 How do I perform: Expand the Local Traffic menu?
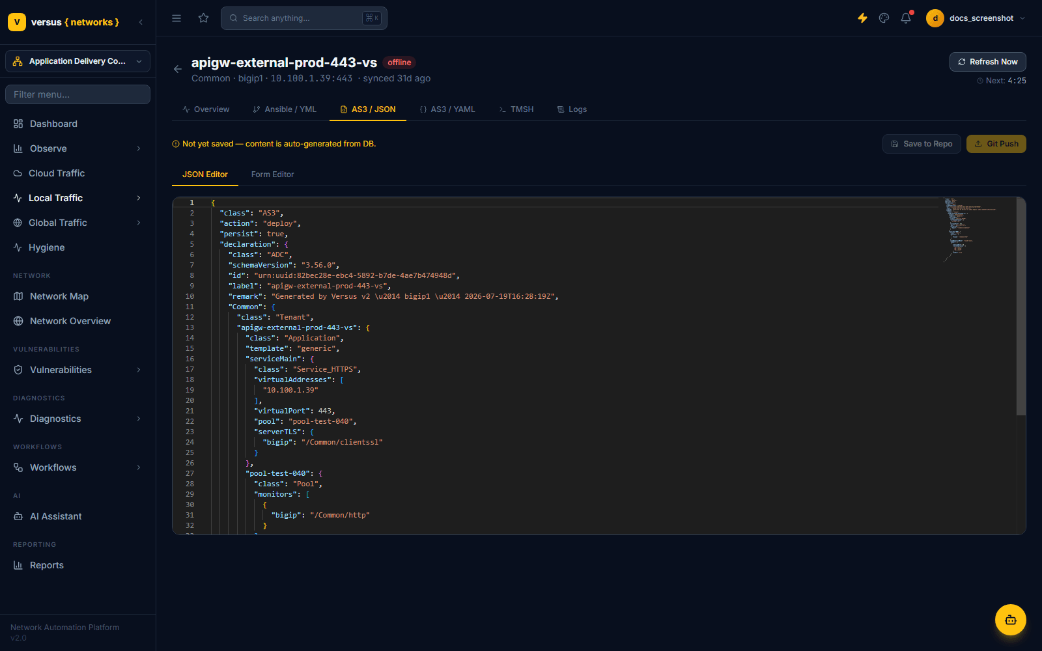tap(78, 198)
